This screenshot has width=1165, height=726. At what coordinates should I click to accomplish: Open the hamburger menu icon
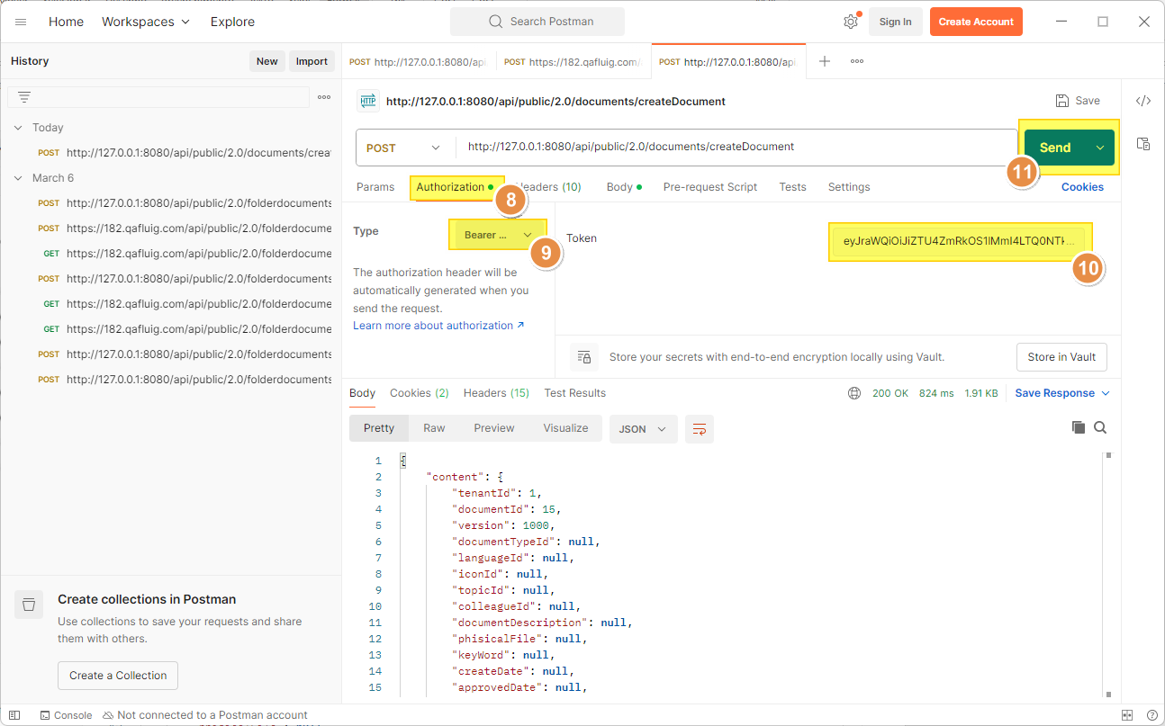click(21, 22)
